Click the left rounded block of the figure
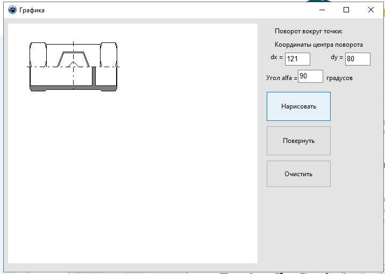This screenshot has width=385, height=274. (x=38, y=54)
